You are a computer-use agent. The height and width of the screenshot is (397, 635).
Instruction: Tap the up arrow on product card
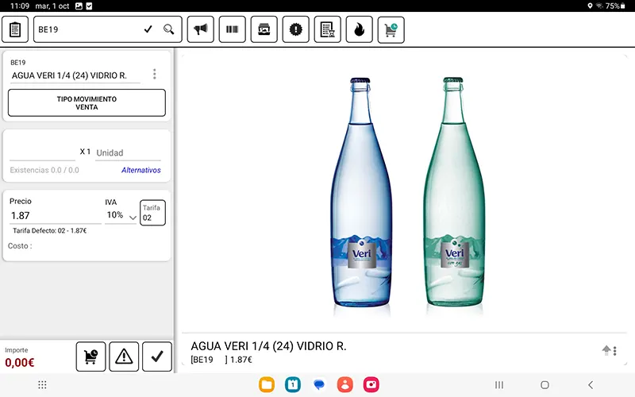[x=606, y=350]
